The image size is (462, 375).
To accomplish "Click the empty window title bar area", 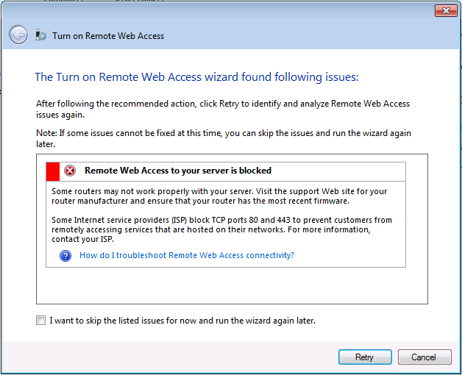I will pyautogui.click(x=221, y=10).
